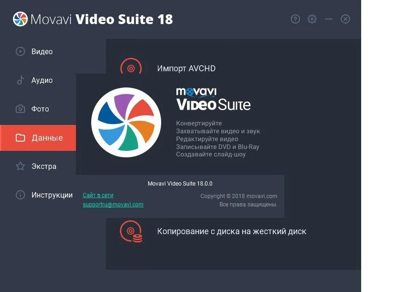Click the Записывайте DVD и Blu-Ray line
407x292 pixels.
point(218,147)
